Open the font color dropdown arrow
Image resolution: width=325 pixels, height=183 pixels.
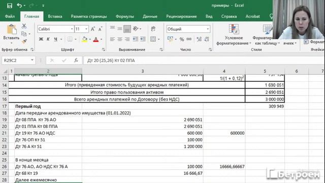(x=102, y=39)
